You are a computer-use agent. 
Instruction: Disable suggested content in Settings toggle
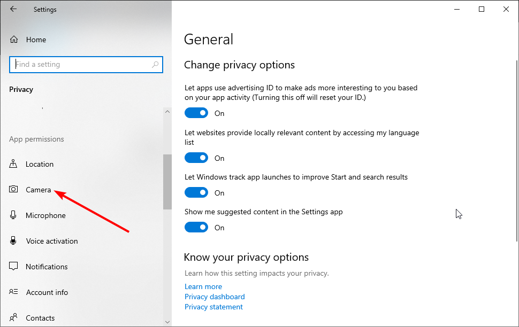(196, 228)
